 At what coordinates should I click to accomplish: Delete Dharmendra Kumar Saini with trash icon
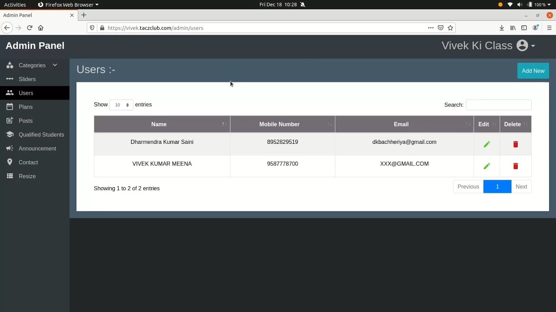point(516,144)
